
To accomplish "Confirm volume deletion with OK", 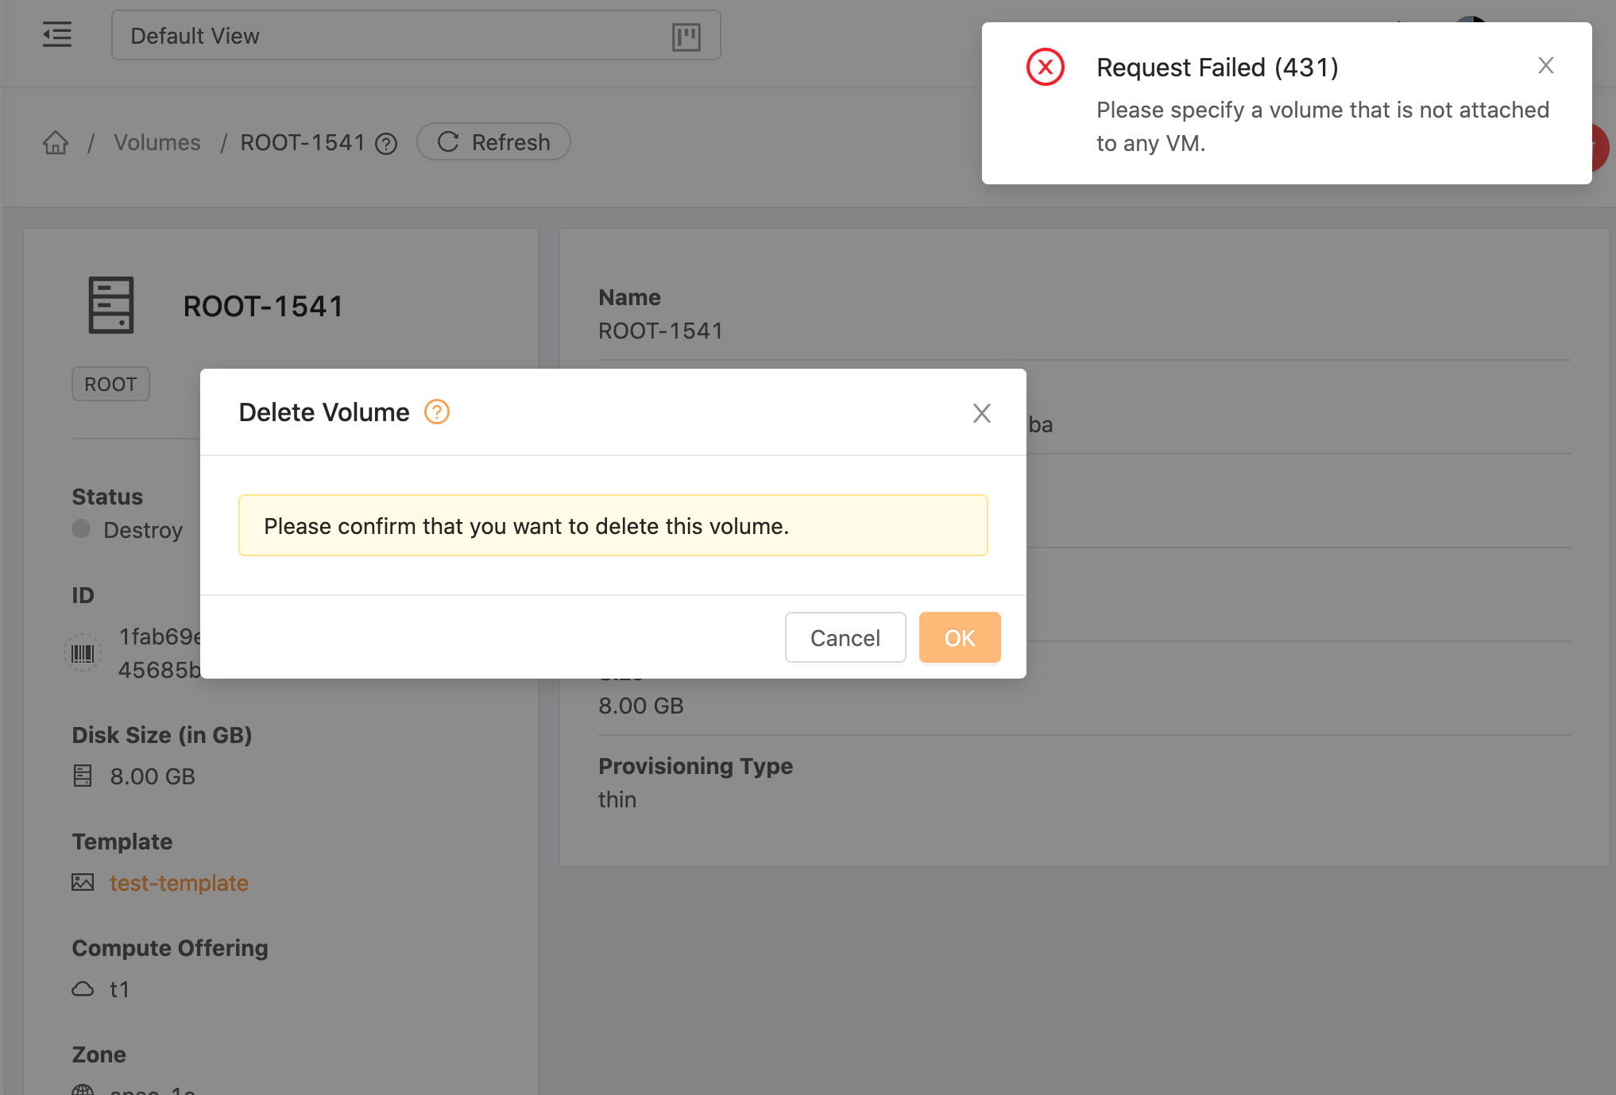I will (959, 637).
